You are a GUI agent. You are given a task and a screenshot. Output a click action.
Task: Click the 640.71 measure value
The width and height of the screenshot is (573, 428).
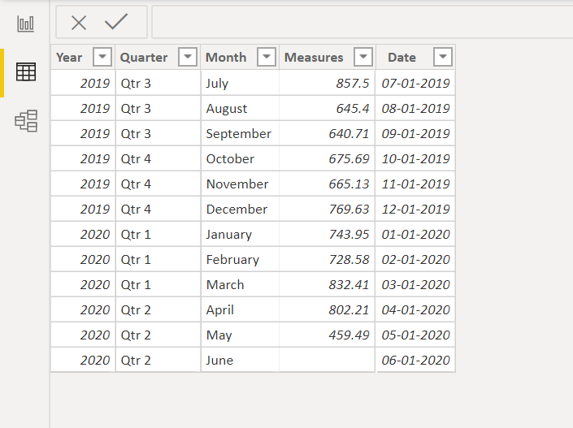[x=349, y=134]
